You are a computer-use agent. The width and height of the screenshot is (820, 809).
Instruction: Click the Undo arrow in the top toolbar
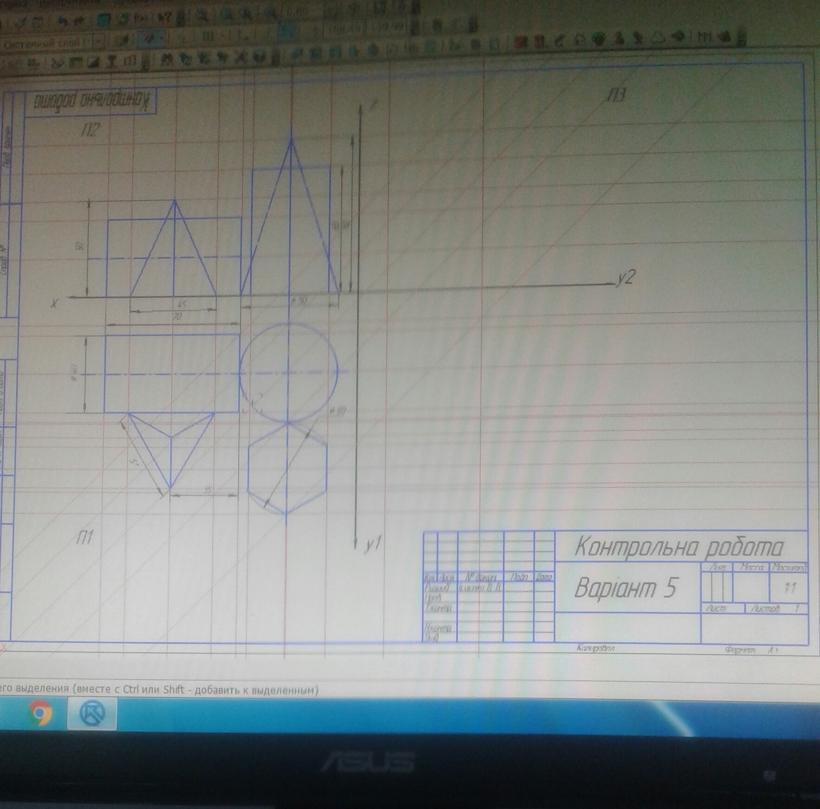[x=63, y=21]
